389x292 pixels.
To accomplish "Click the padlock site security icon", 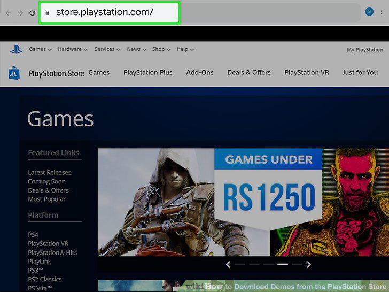I will (x=47, y=13).
